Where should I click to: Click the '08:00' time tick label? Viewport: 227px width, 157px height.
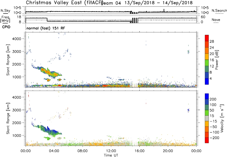[x=83, y=151]
